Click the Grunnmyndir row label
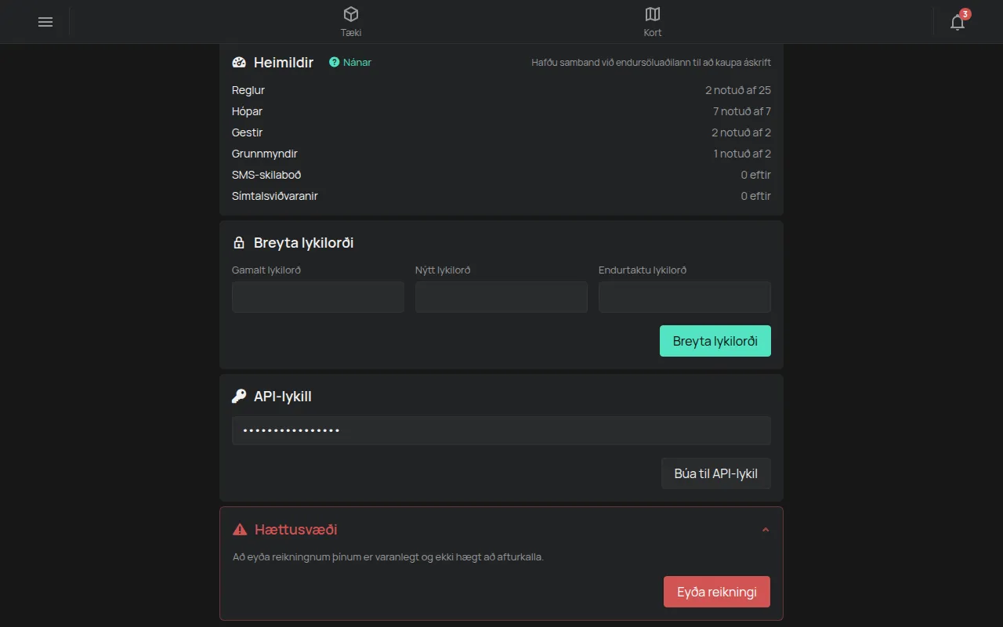1003x627 pixels. click(x=265, y=154)
